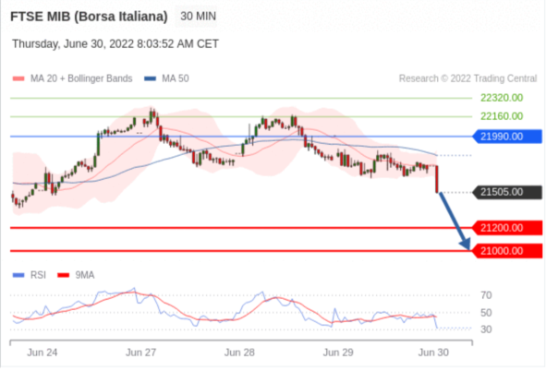
Task: Click the last large red candlestick
Action: pyautogui.click(x=437, y=179)
